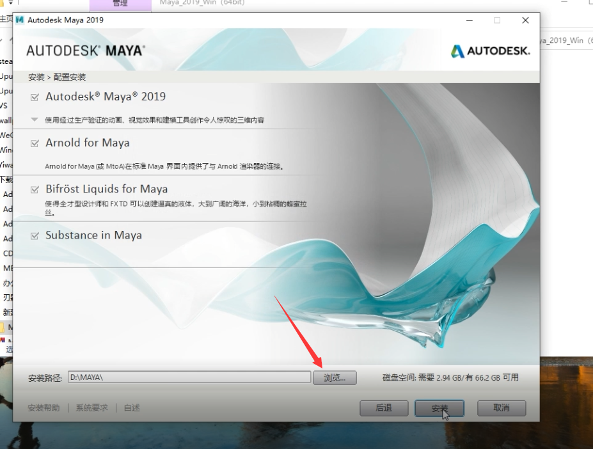Toggle Bifröst Liquids for Maya checkbox

[x=35, y=189]
